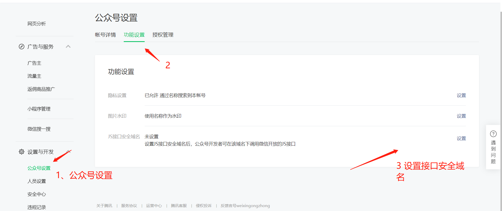Viewport: 502px width, 211px height.
Task: Go to 安全中心 in the sidebar
Action: [x=37, y=194]
